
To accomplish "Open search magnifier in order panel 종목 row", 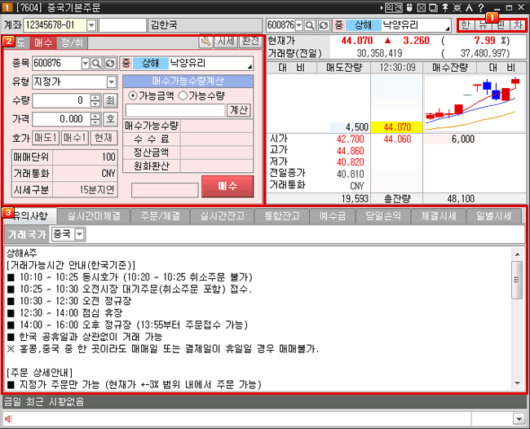I will (96, 64).
